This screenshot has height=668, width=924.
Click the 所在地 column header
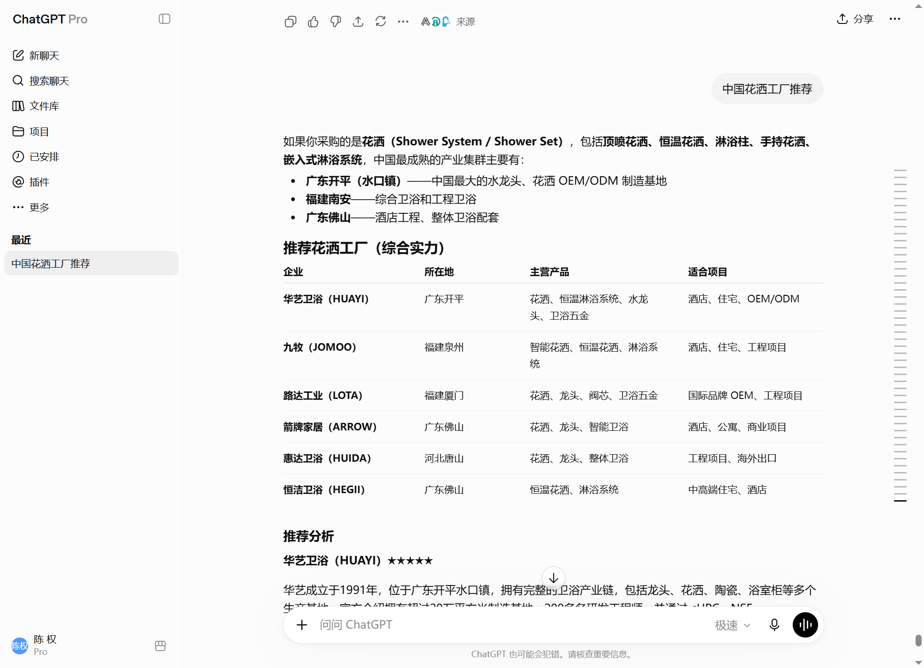point(439,272)
